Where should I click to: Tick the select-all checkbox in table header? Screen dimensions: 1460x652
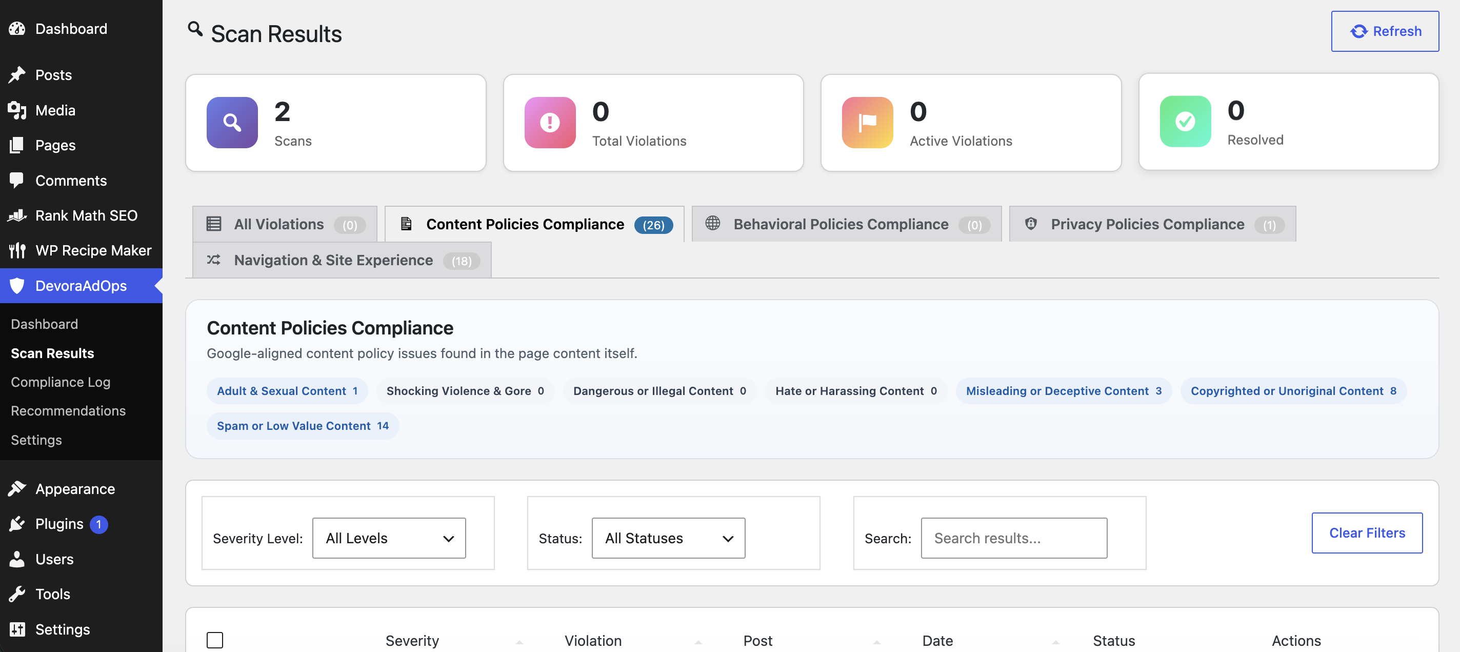pos(215,640)
